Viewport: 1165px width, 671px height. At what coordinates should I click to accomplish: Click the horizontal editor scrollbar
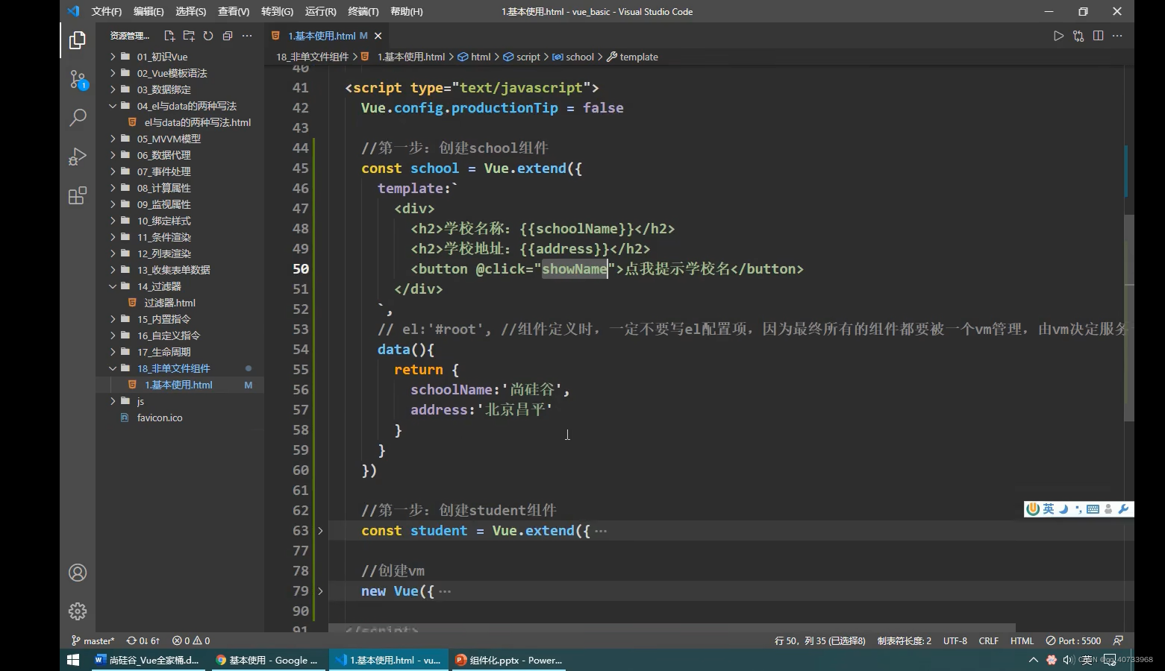672,628
